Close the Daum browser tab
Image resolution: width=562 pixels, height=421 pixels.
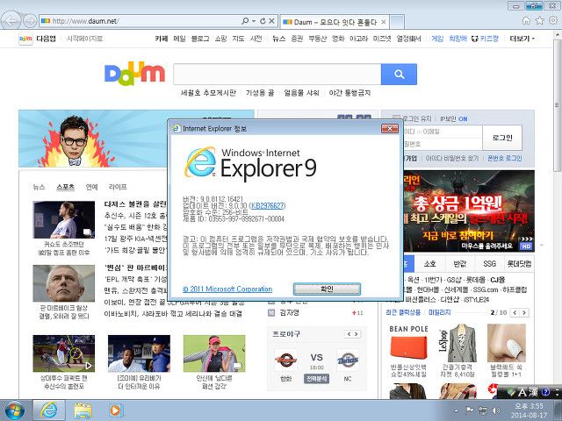tap(384, 22)
